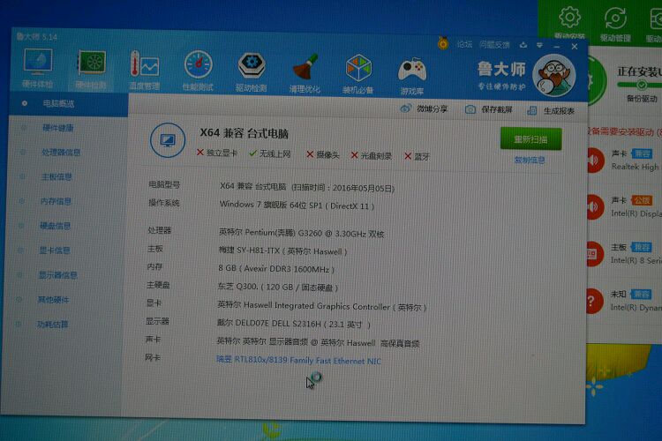The height and width of the screenshot is (441, 662).
Task: Click the Haswell Integrated Graphics Controller text
Action: (x=321, y=306)
